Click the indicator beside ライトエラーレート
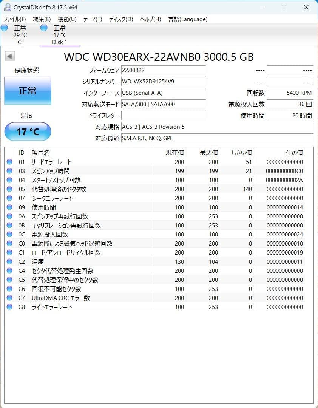This screenshot has width=318, height=408. 9,307
